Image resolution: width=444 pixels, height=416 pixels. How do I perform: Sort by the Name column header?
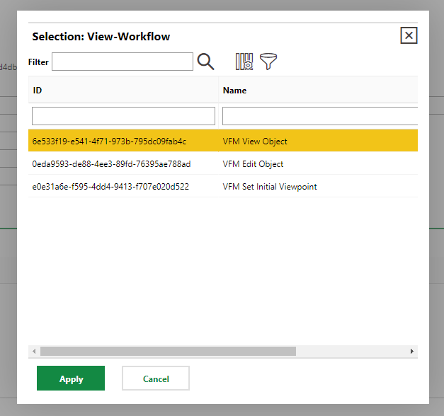pos(317,91)
